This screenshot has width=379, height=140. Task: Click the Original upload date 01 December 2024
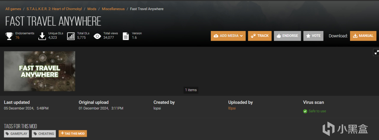pyautogui.click(x=94, y=108)
